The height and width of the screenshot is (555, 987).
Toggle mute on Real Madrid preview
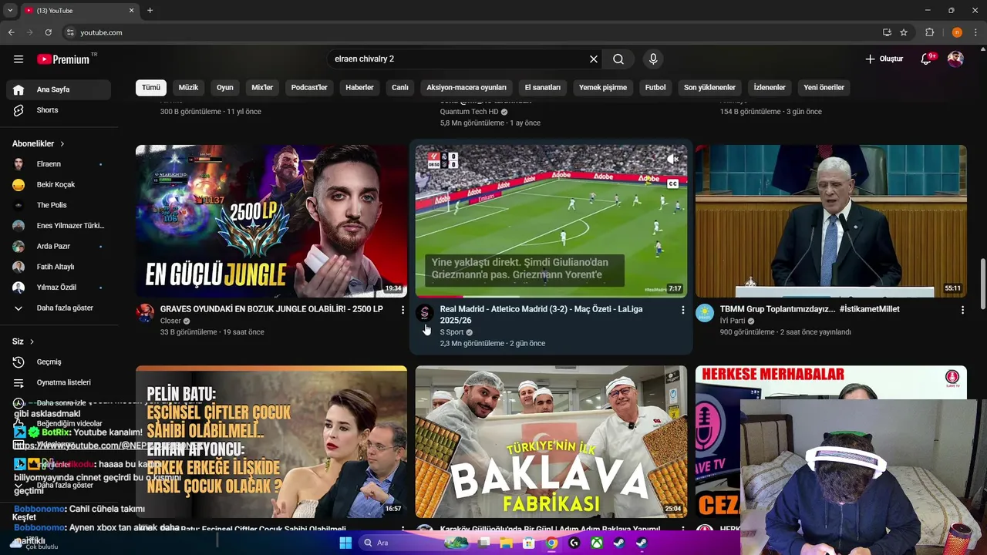point(672,160)
